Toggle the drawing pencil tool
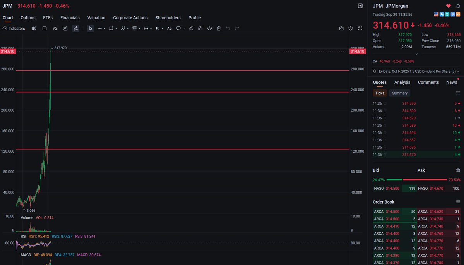Viewport: 464px width, 265px height. tap(76, 28)
